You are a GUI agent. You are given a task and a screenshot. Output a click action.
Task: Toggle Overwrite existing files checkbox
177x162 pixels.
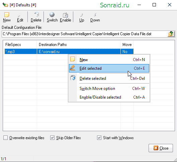point(5,138)
